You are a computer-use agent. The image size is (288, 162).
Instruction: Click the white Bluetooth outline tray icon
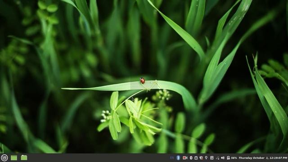[x=191, y=158]
